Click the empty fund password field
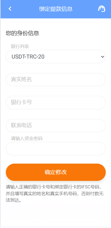 coord(56,149)
